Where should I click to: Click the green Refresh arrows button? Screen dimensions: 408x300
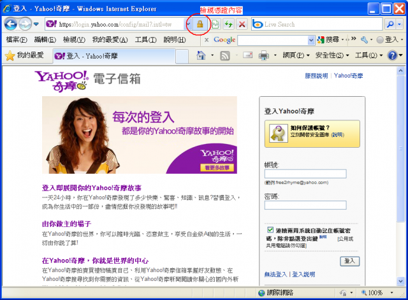tap(229, 24)
